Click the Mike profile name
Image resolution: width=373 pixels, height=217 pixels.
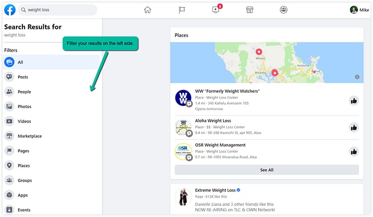click(364, 10)
